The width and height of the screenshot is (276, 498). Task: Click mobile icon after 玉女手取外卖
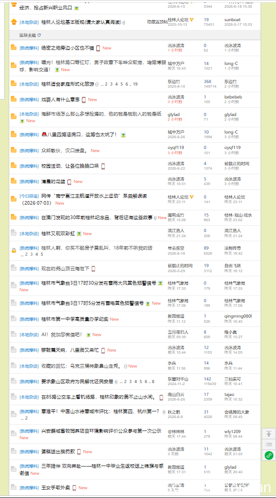click(x=74, y=488)
